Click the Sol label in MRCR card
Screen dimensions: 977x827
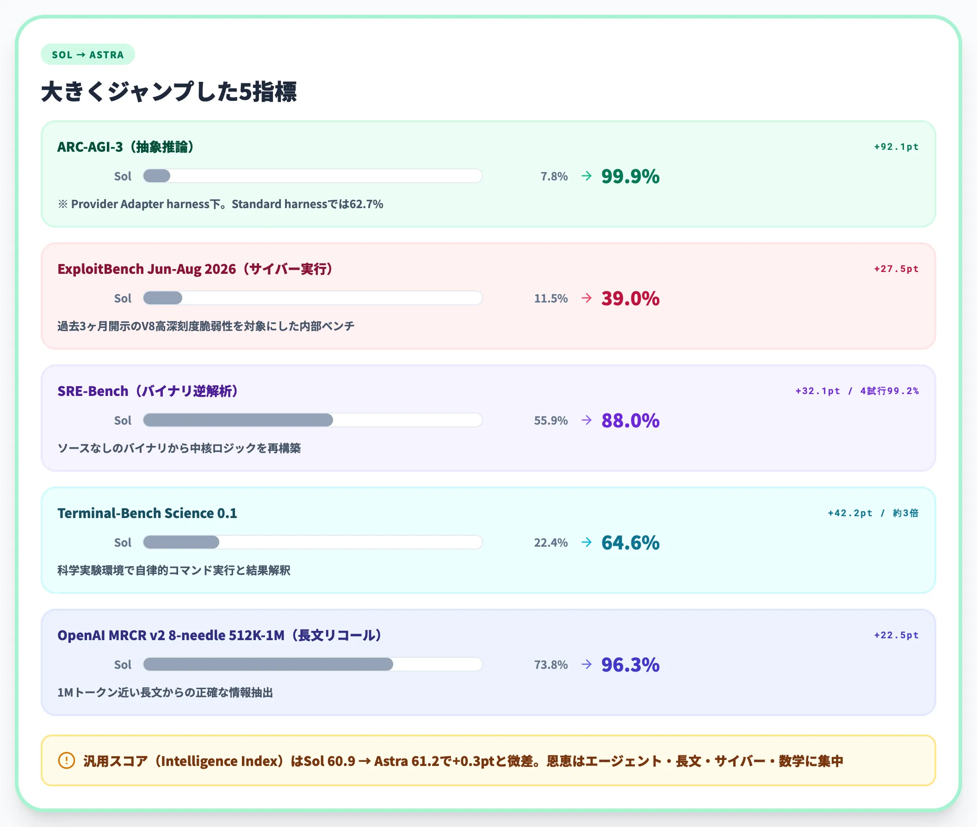point(123,664)
